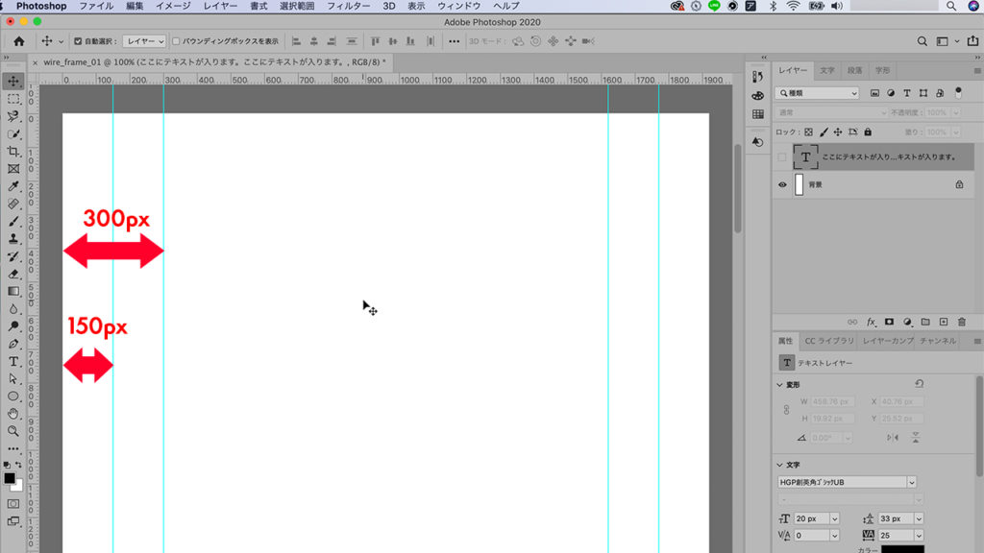Toggle the 自動選択 checkbox
The image size is (984, 553).
coord(78,41)
